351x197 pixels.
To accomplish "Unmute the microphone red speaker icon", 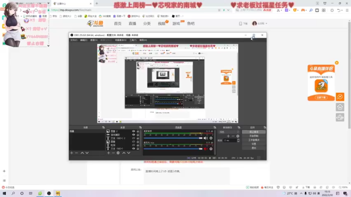I will [x=205, y=149].
